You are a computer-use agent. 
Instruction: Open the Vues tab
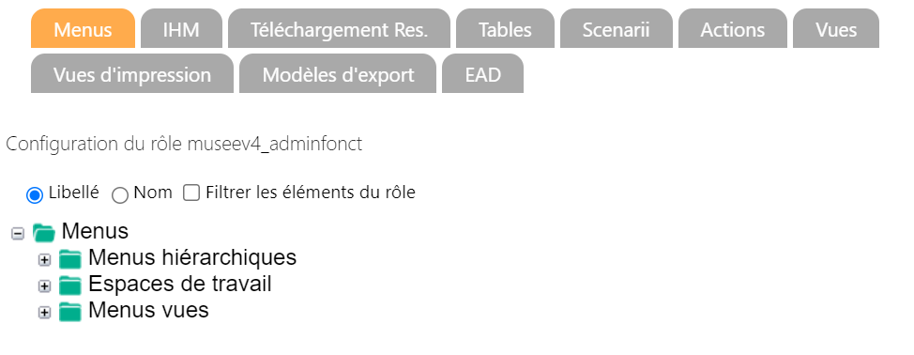pyautogui.click(x=836, y=28)
